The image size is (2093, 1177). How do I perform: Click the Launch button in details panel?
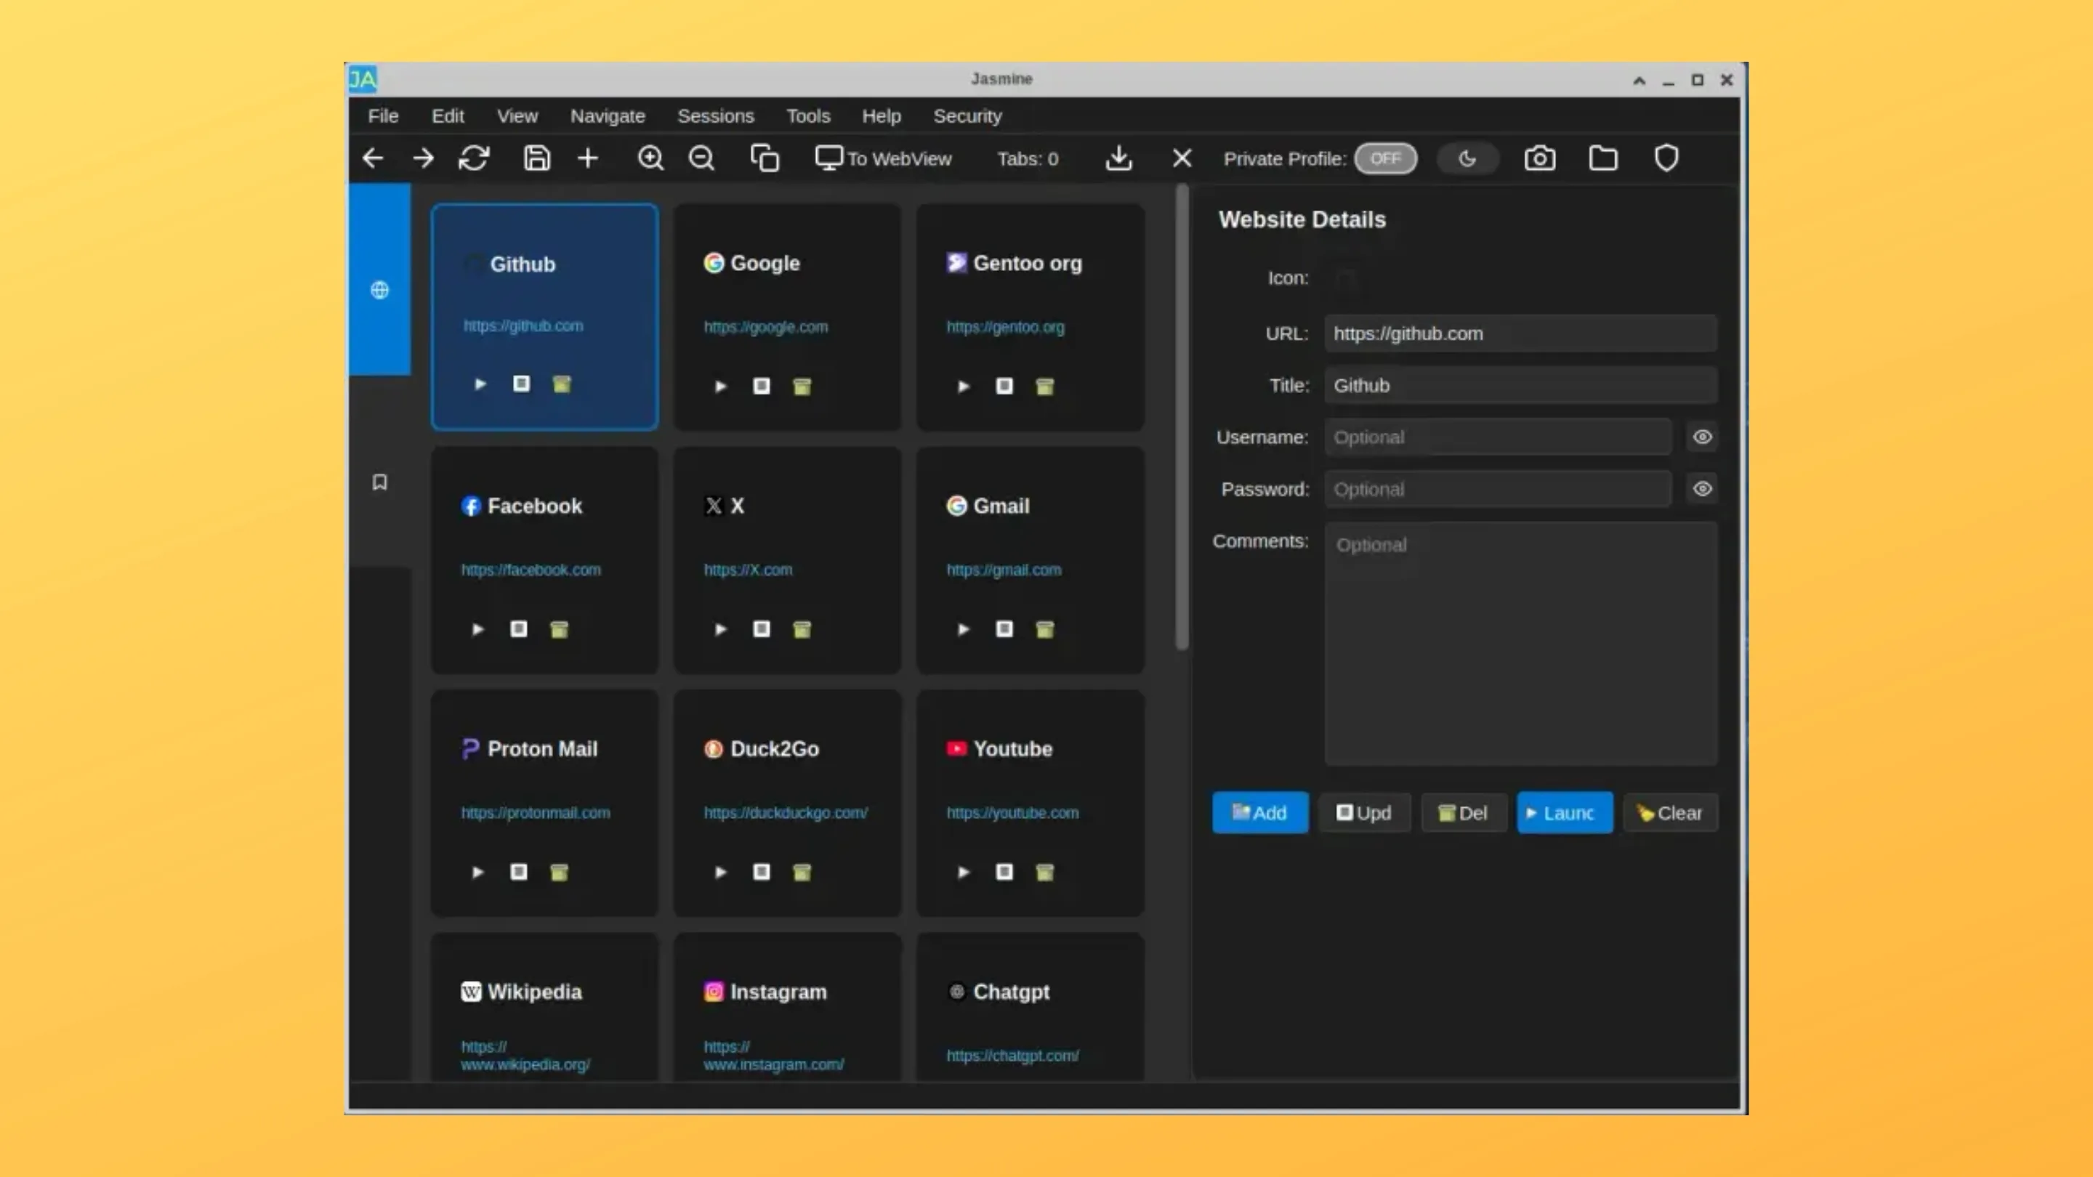click(1565, 812)
